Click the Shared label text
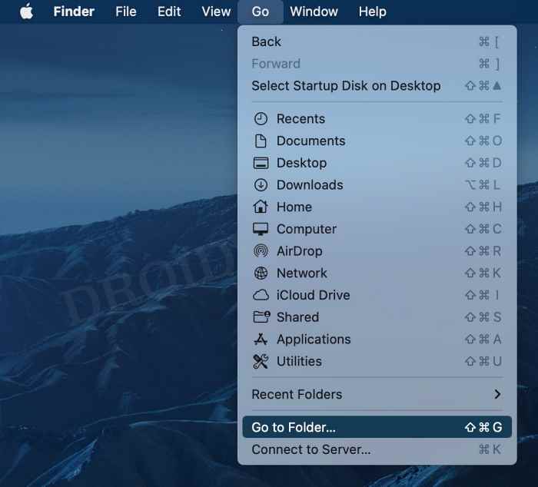The image size is (538, 487). 298,317
